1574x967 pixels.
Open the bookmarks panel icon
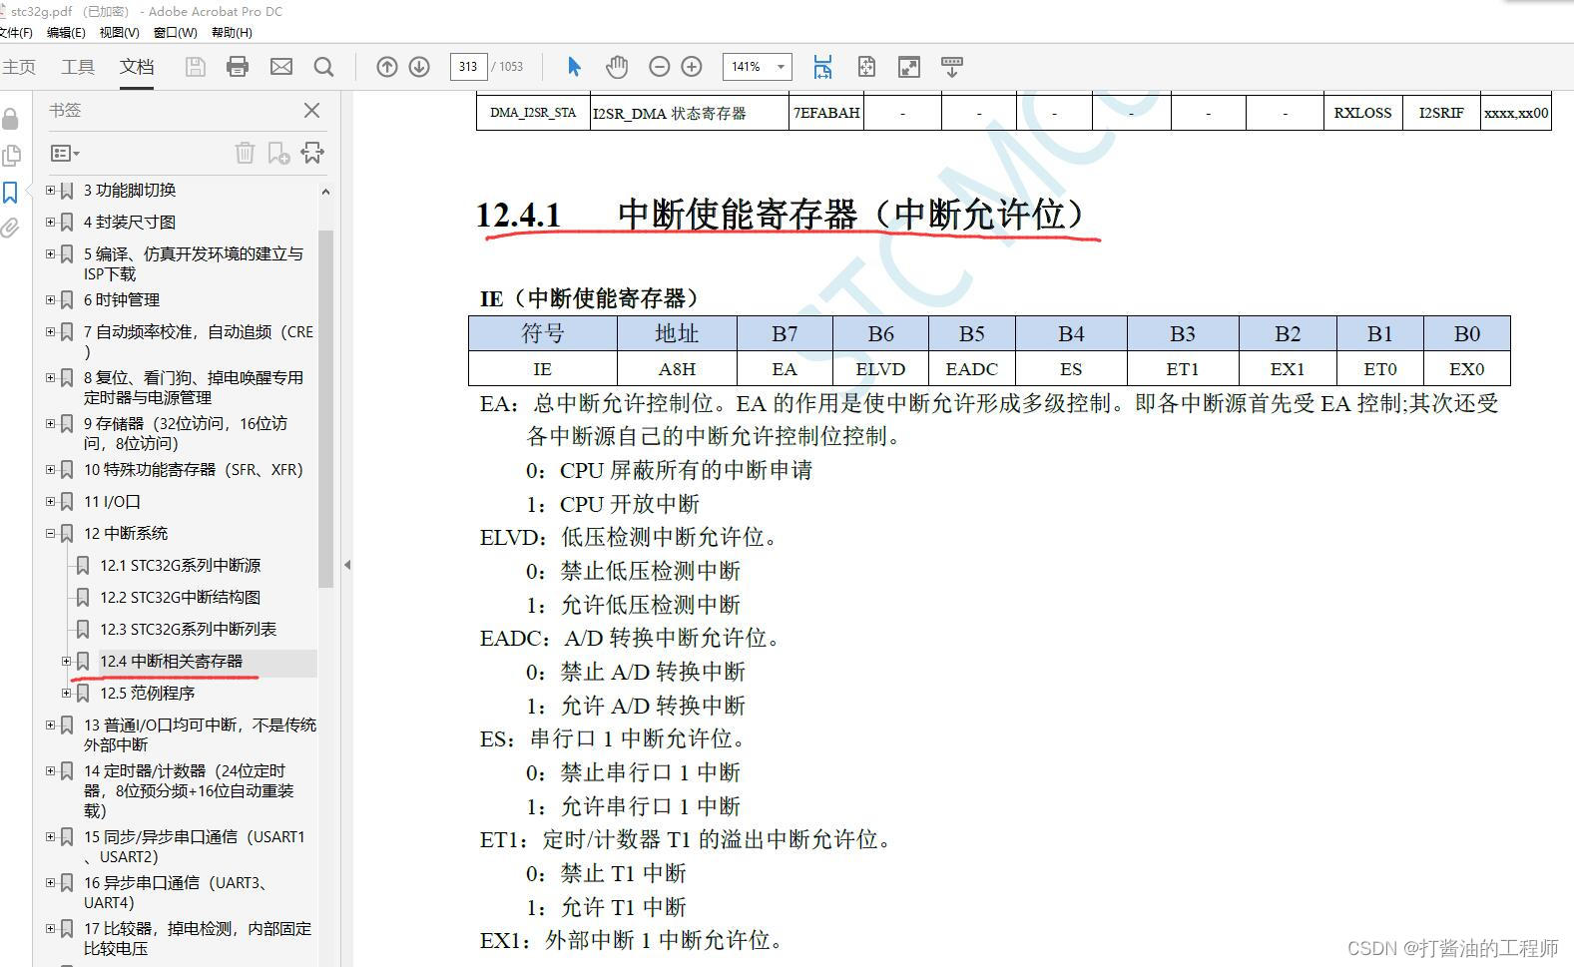point(11,192)
